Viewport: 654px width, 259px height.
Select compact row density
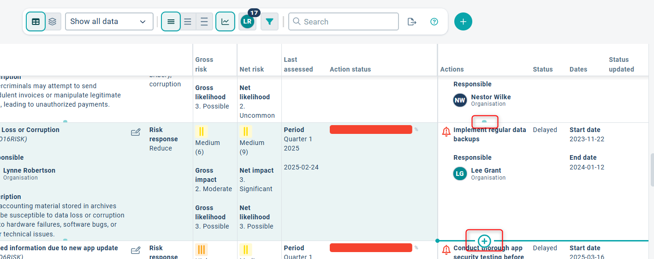pyautogui.click(x=171, y=22)
